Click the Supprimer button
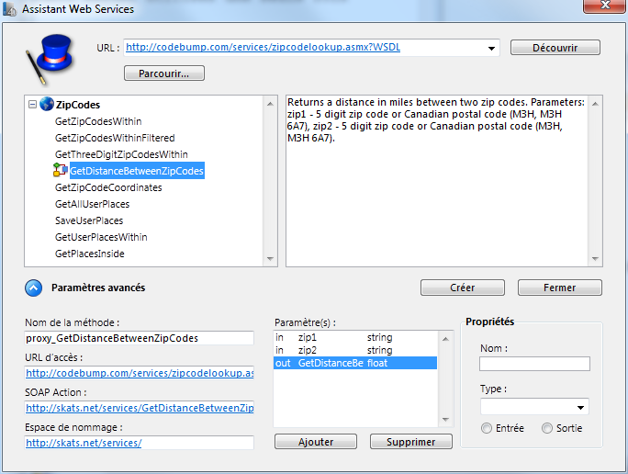Image resolution: width=628 pixels, height=474 pixels. pos(411,442)
